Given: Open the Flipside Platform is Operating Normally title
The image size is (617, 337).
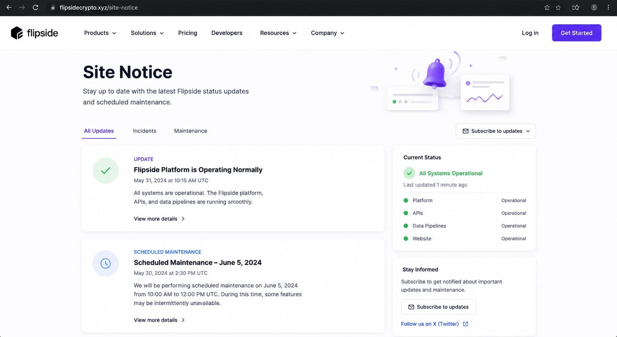Looking at the screenshot, I should pos(198,170).
